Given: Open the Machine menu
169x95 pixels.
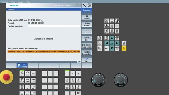Looking at the screenshot, I should [x=5, y=2].
